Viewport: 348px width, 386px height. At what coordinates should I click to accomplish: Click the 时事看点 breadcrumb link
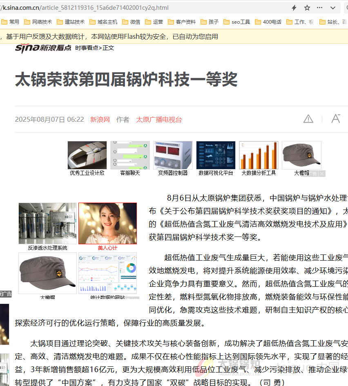click(87, 48)
